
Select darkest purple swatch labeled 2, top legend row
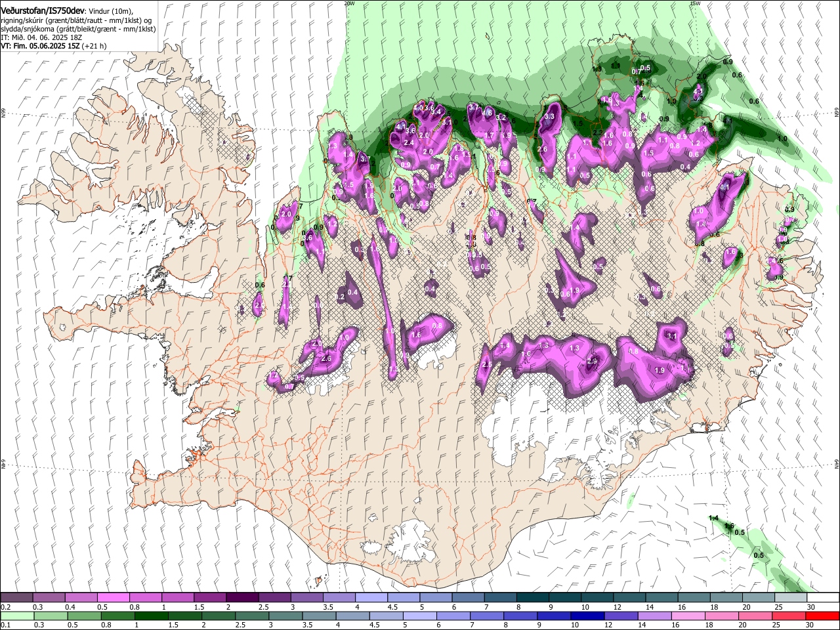pos(241,597)
